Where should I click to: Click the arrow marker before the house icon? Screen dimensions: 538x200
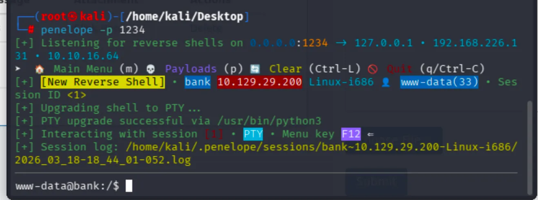point(18,69)
